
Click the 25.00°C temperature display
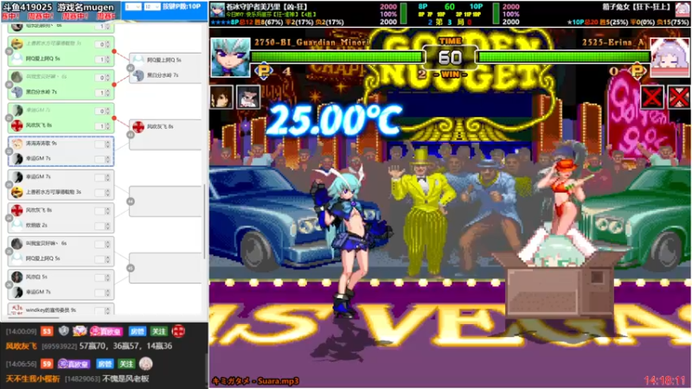[x=336, y=119]
